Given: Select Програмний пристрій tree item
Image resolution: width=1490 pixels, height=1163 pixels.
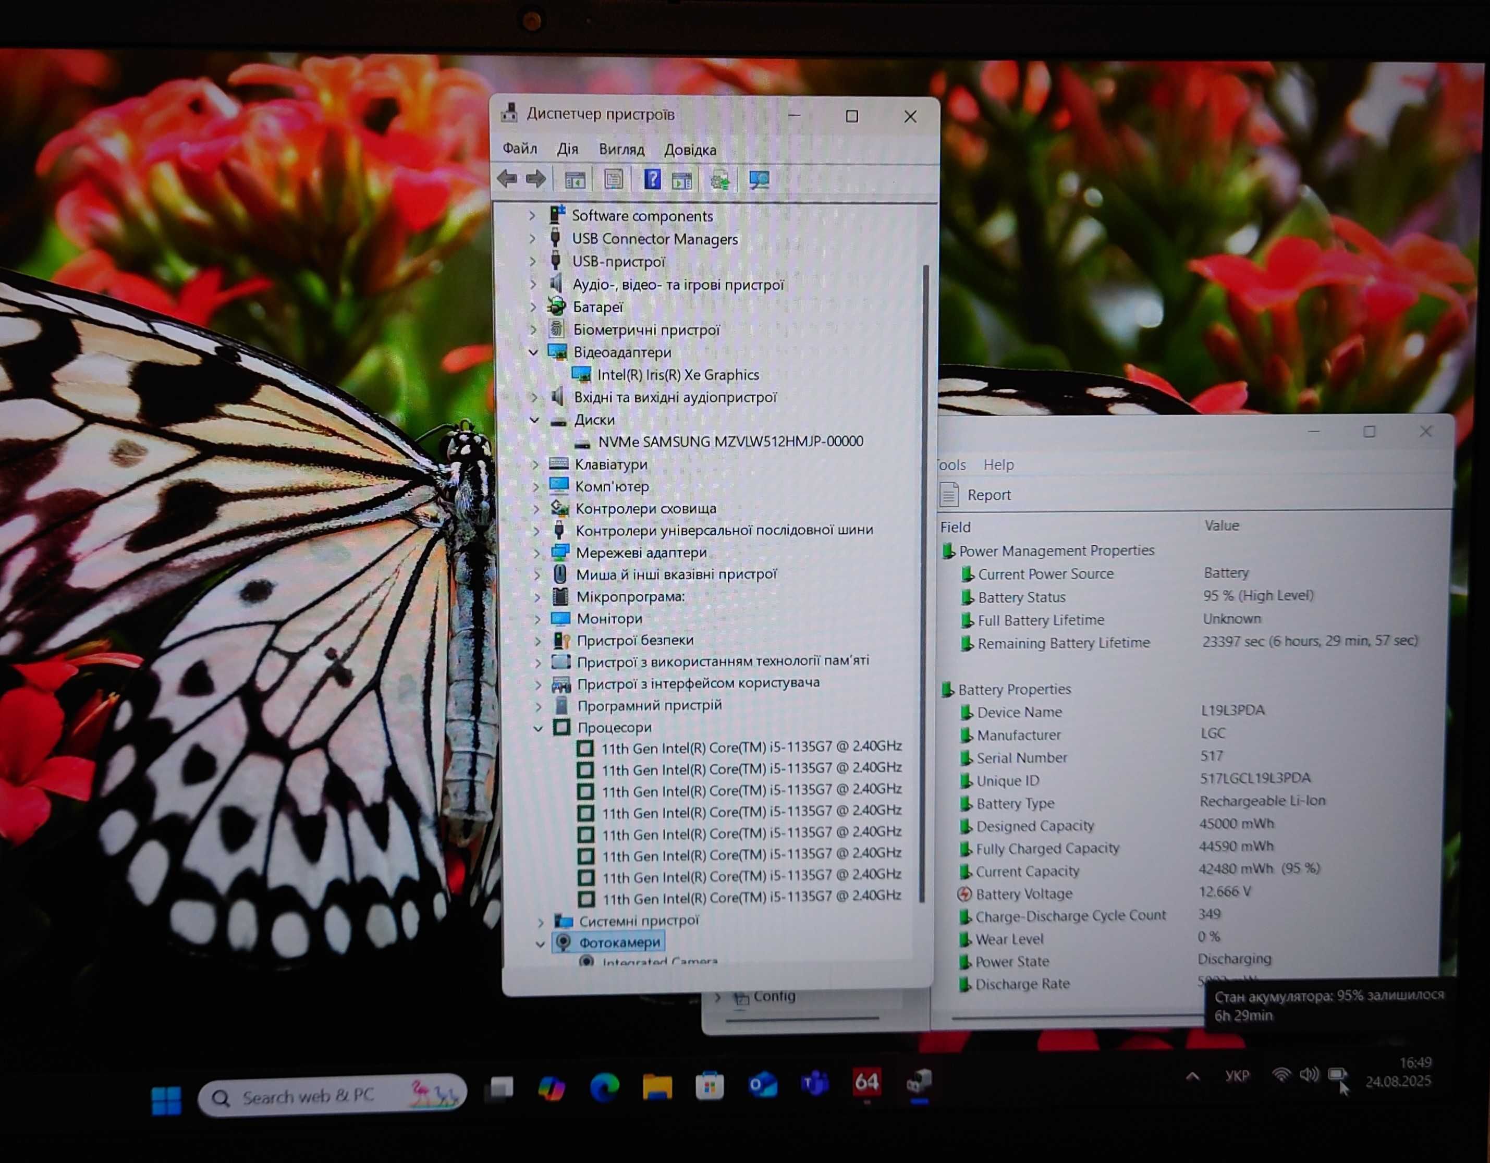Looking at the screenshot, I should 650,705.
